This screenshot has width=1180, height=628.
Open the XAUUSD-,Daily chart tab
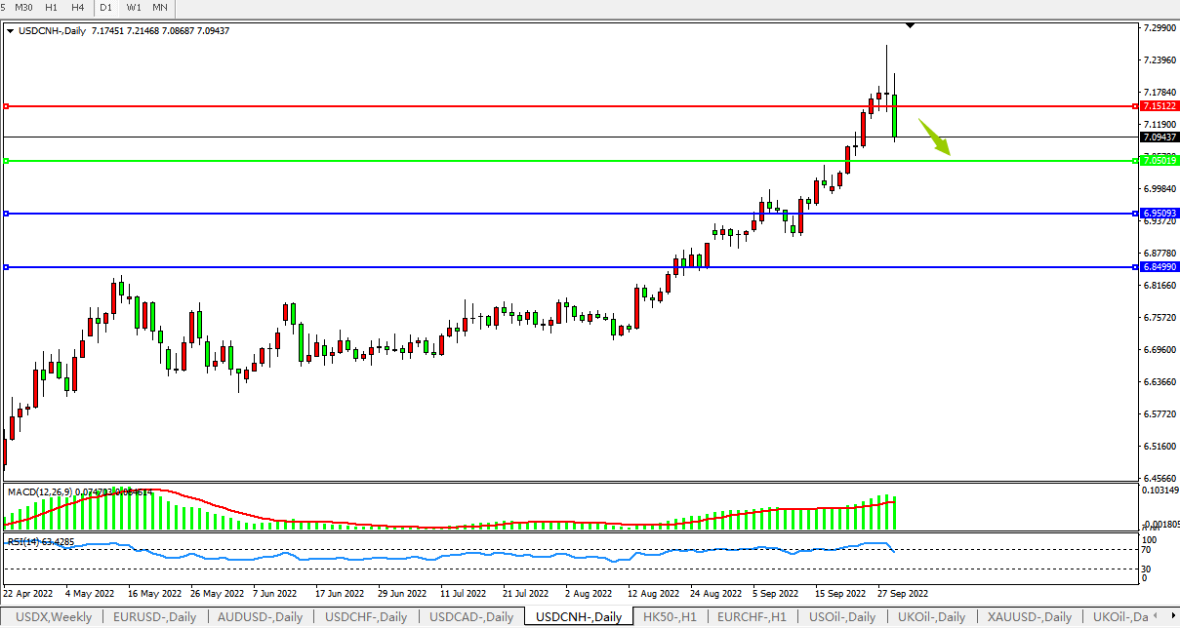point(1029,617)
